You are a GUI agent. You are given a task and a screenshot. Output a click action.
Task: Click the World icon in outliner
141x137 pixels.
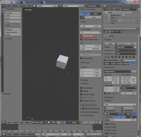pos(109,18)
